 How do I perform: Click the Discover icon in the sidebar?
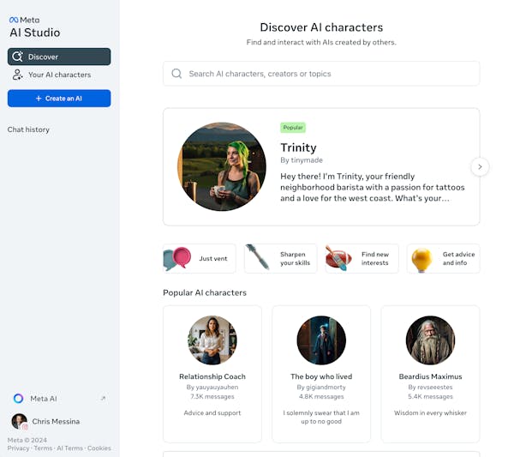click(17, 57)
